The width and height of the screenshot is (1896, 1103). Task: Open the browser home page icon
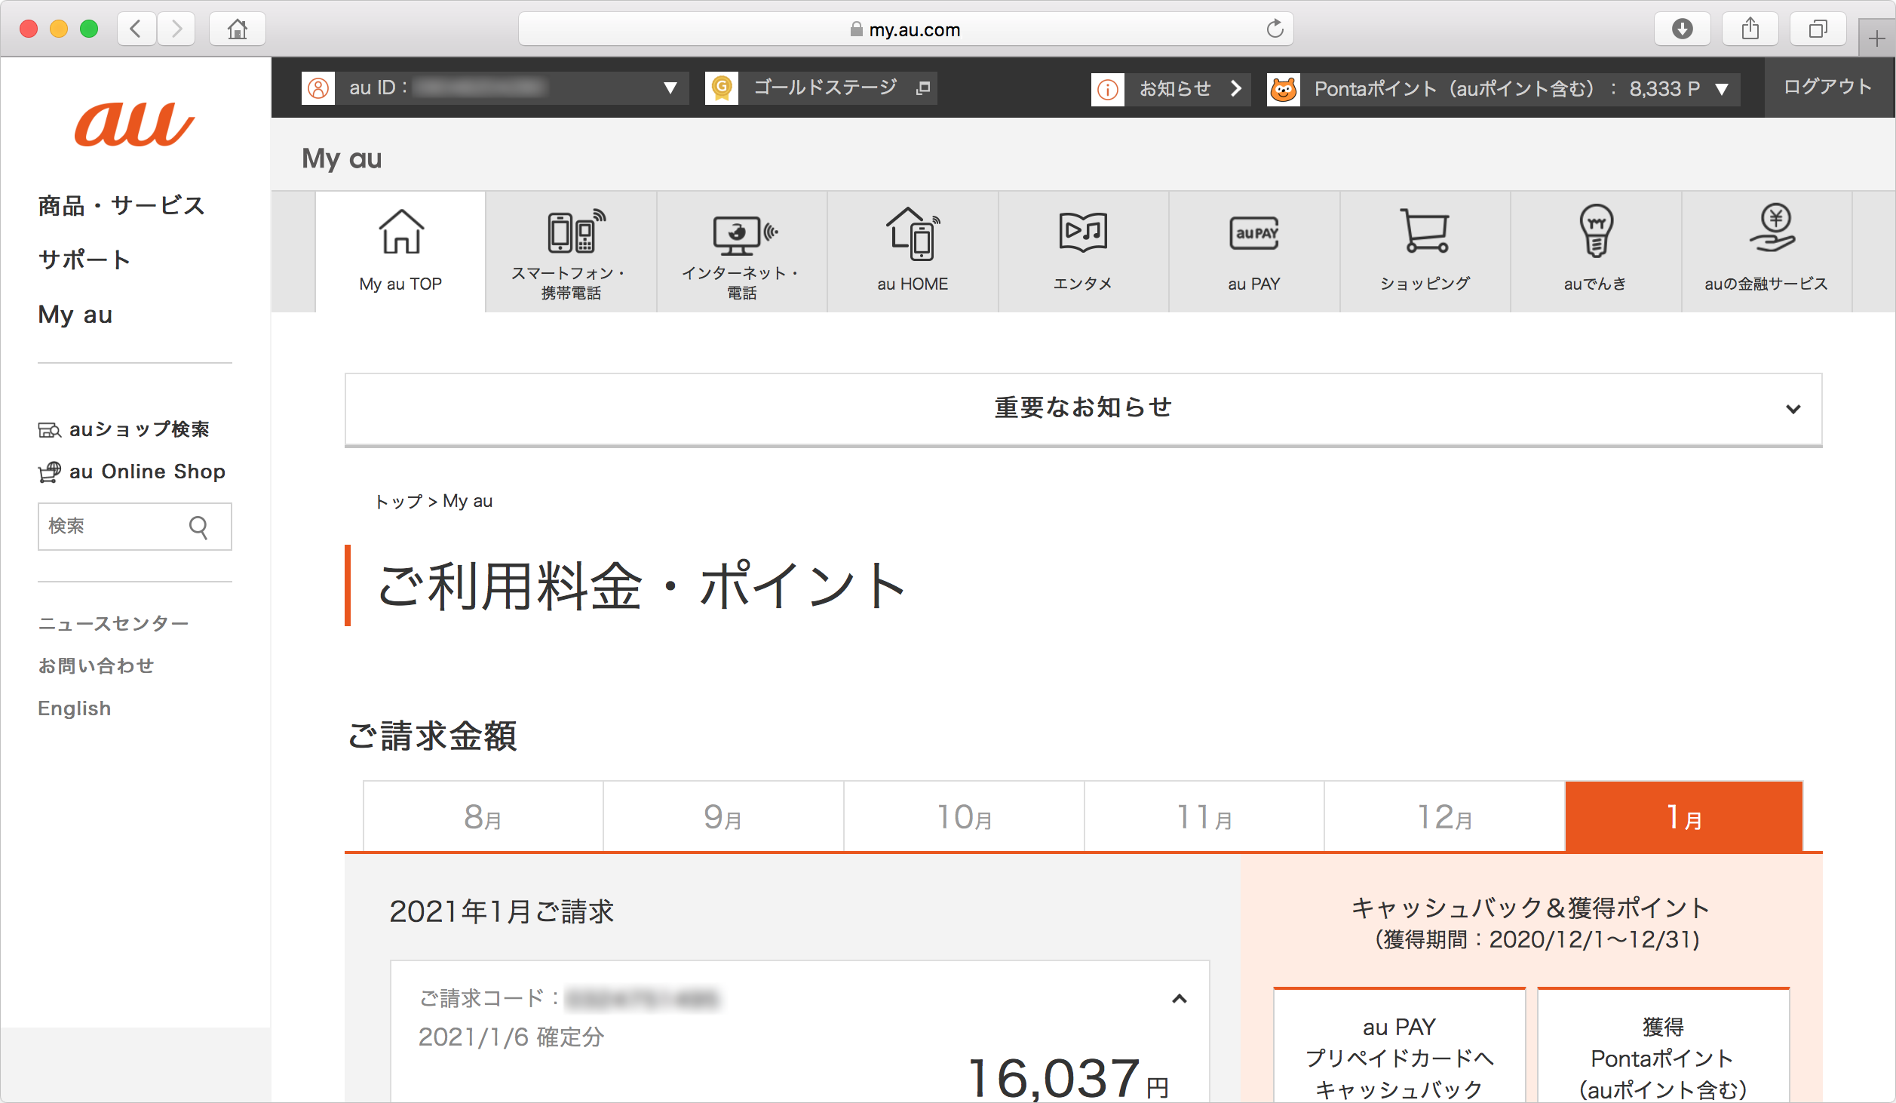[238, 29]
